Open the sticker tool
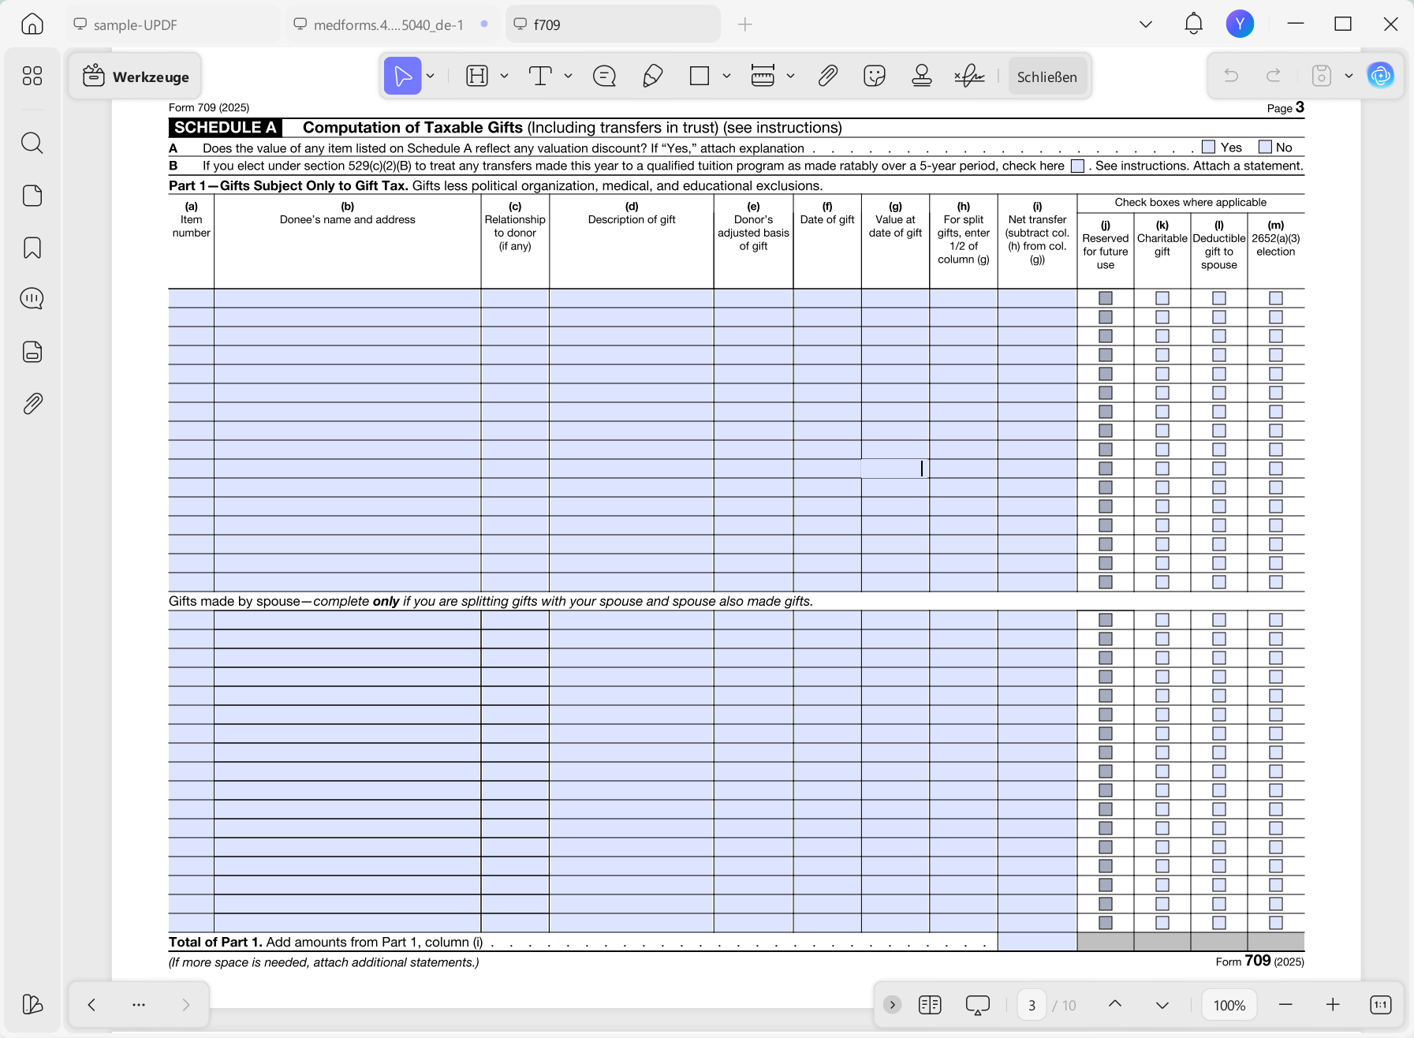This screenshot has width=1414, height=1038. (x=875, y=76)
